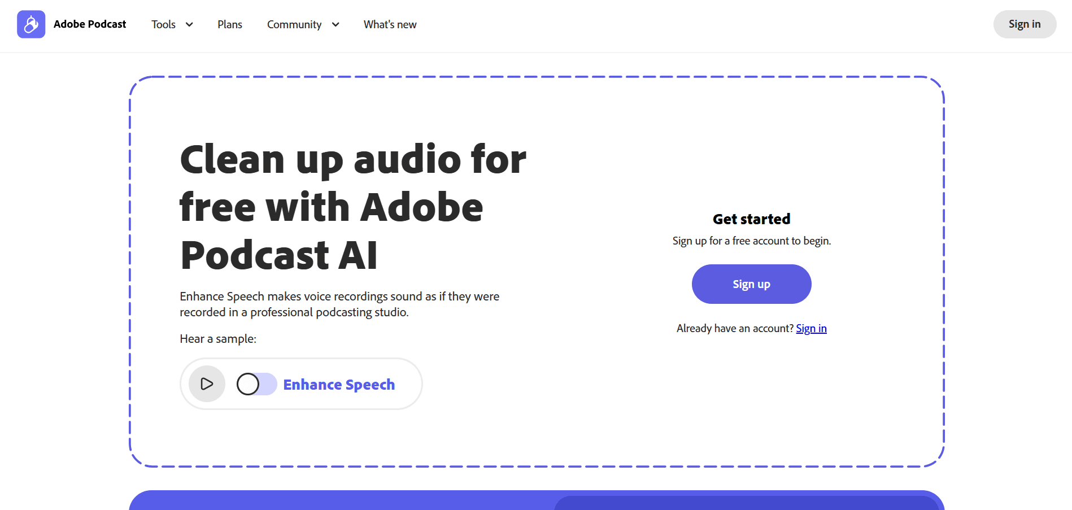
Task: Open the Plans page
Action: (230, 24)
